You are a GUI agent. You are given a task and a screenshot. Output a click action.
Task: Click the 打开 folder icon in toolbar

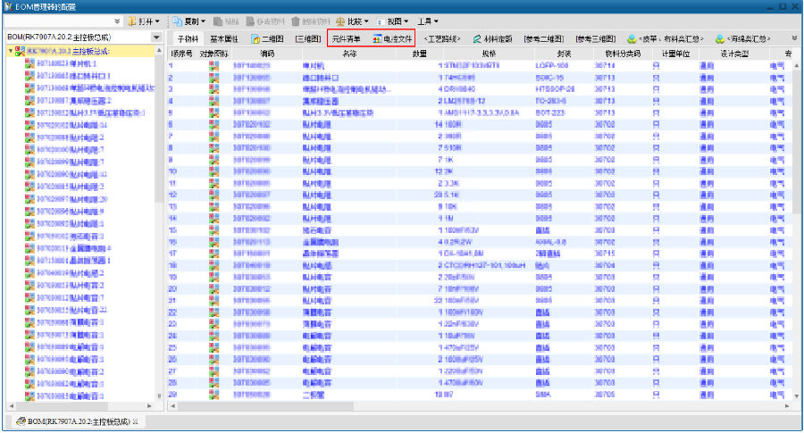pyautogui.click(x=132, y=20)
